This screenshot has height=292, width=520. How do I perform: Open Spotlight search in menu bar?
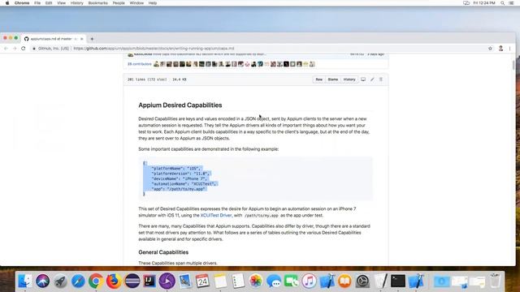pyautogui.click(x=502, y=3)
